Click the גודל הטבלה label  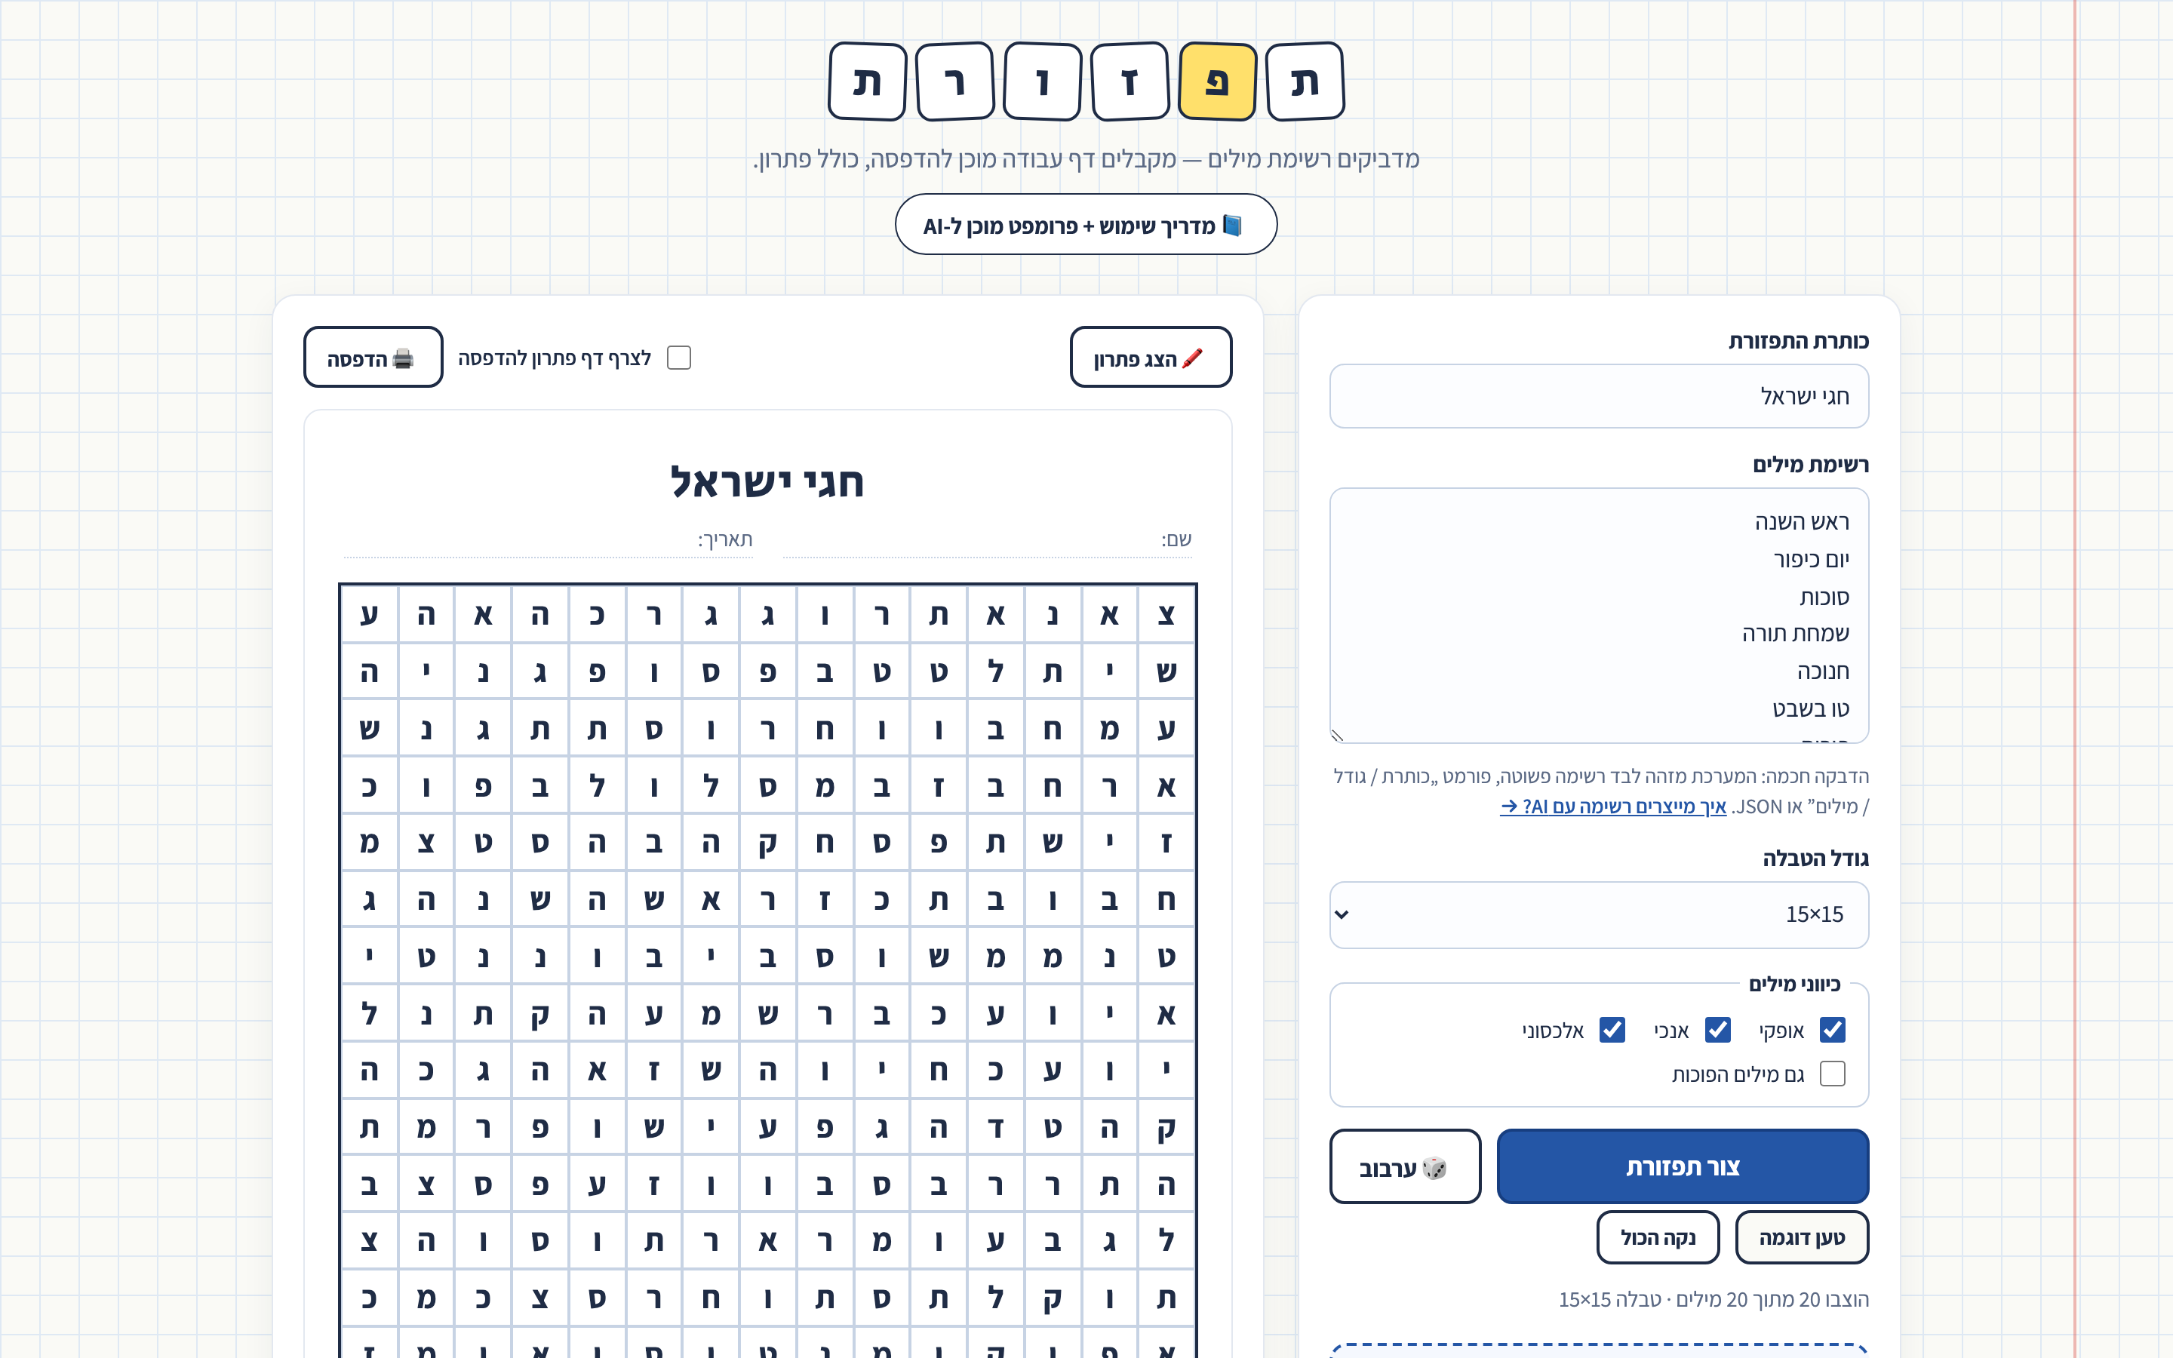[x=1815, y=859]
